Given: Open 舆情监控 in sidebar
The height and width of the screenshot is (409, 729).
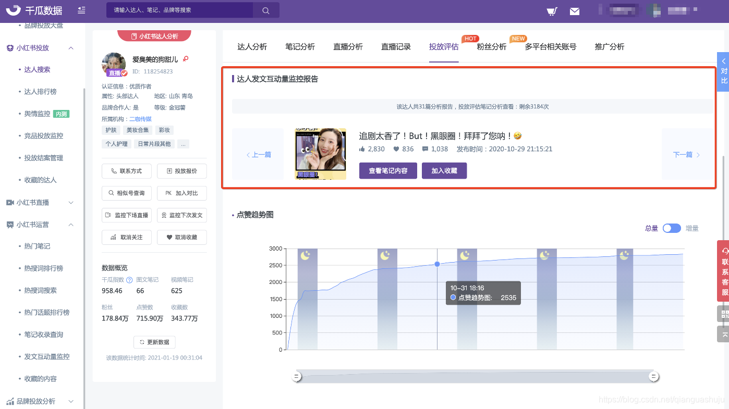Looking at the screenshot, I should [x=37, y=114].
